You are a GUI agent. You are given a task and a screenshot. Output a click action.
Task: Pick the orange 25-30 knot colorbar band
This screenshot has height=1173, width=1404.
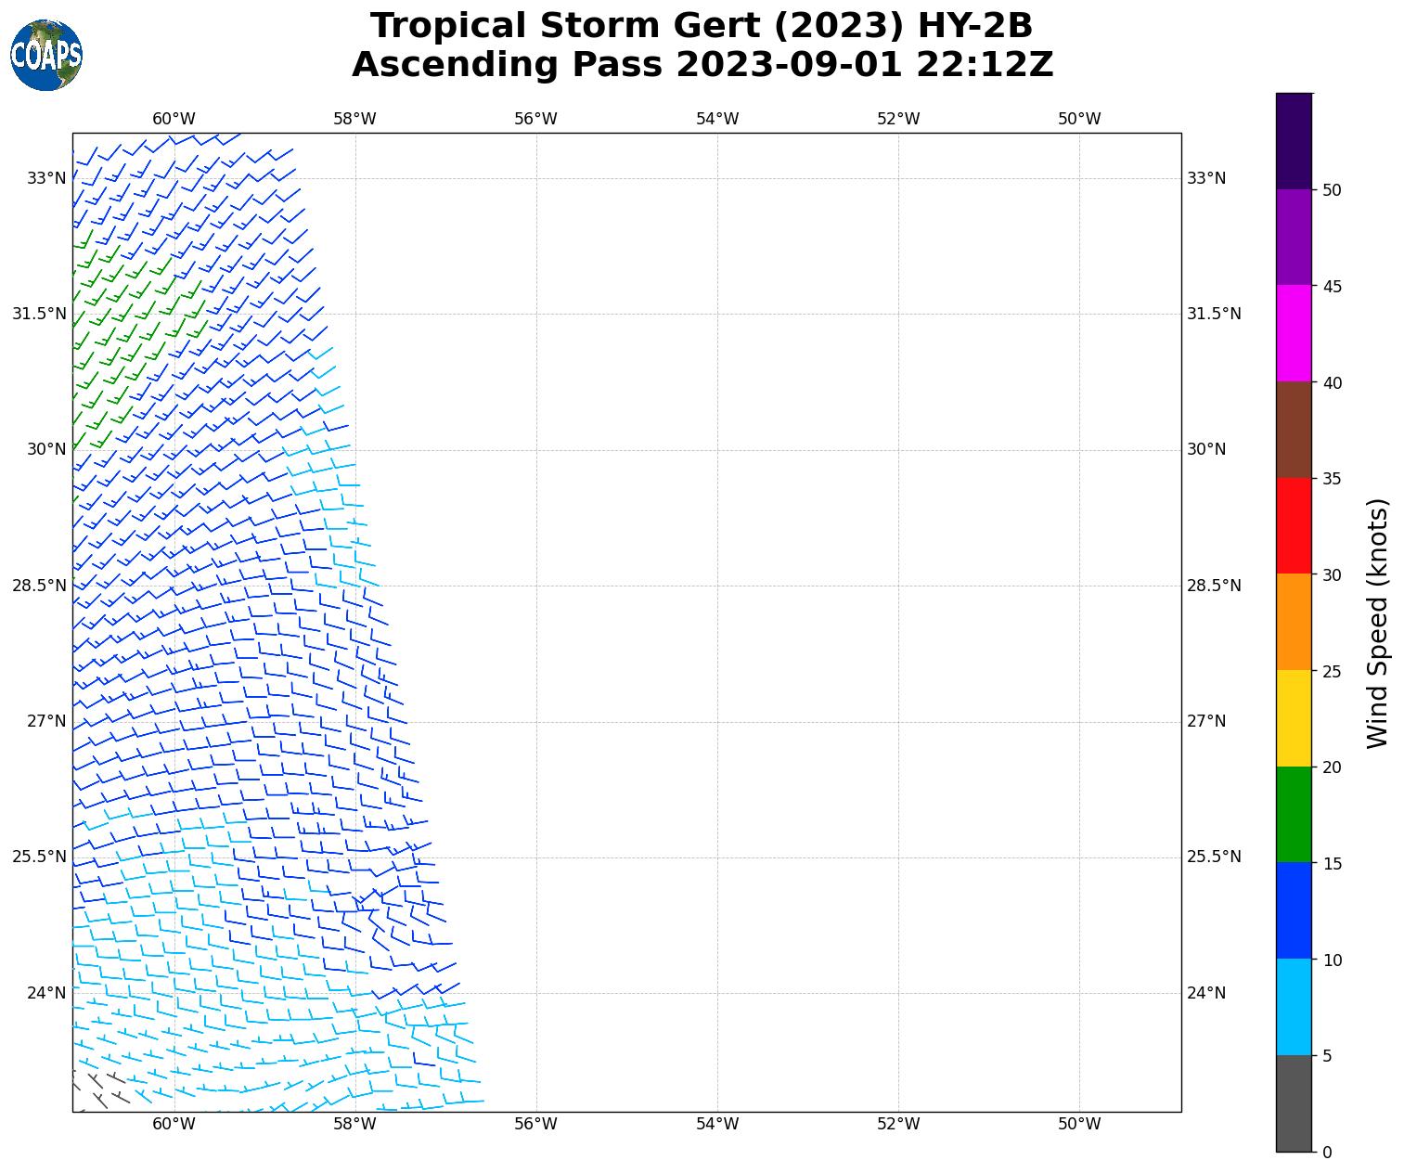(x=1294, y=622)
